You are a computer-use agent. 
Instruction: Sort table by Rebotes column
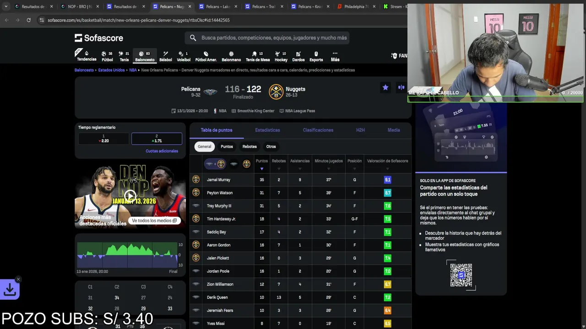pos(279,164)
